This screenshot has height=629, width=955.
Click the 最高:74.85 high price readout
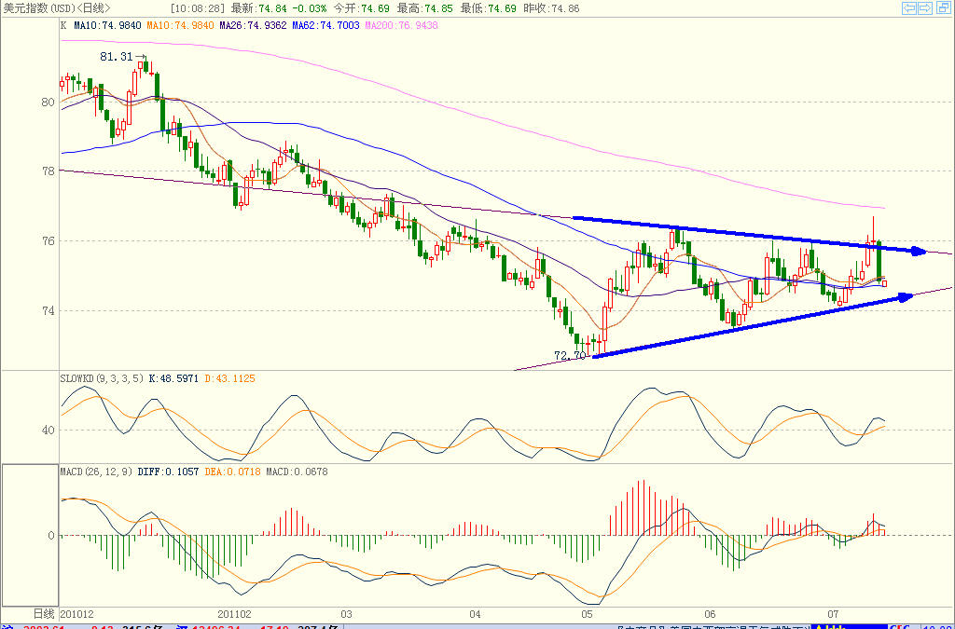coord(425,8)
